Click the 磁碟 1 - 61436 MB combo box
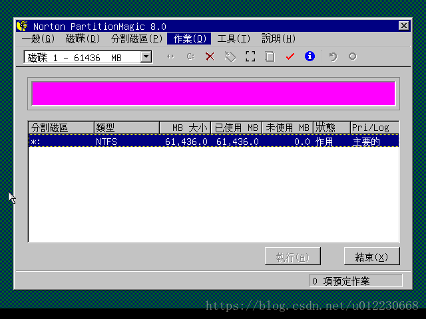Screen dimensions: 426x319 [x=88, y=57]
